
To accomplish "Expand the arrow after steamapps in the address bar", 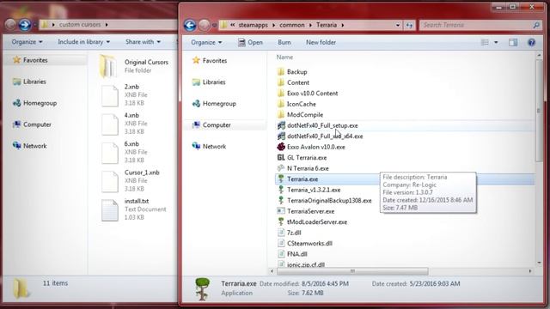I will coord(273,25).
